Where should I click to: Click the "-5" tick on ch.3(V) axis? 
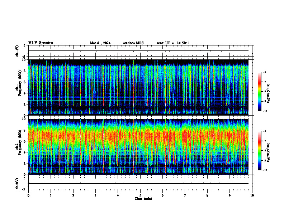tap(24, 189)
